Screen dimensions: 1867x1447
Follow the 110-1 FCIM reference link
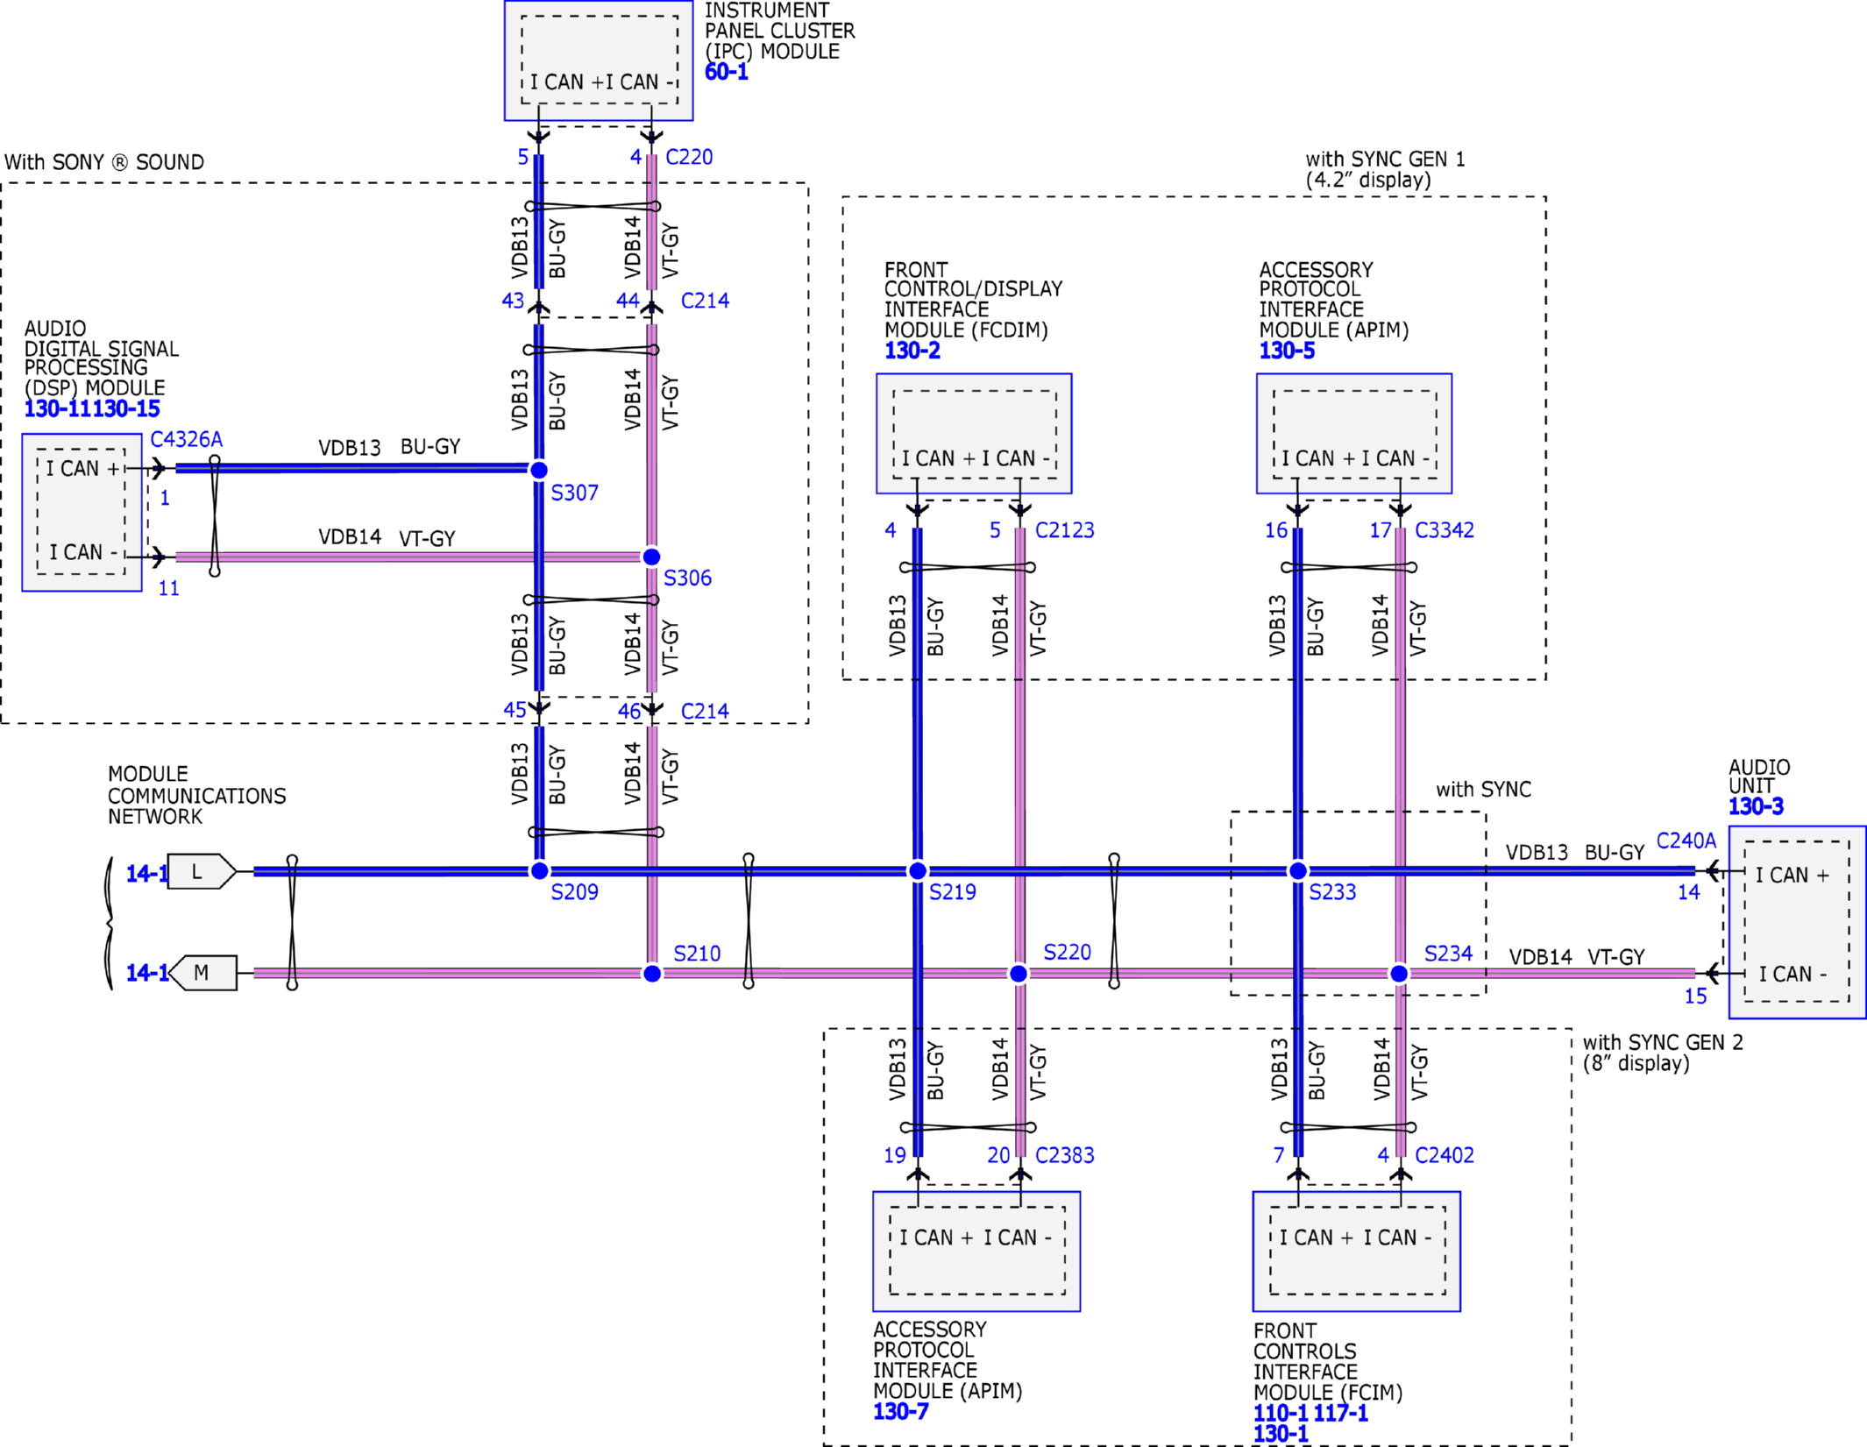coord(1281,1413)
